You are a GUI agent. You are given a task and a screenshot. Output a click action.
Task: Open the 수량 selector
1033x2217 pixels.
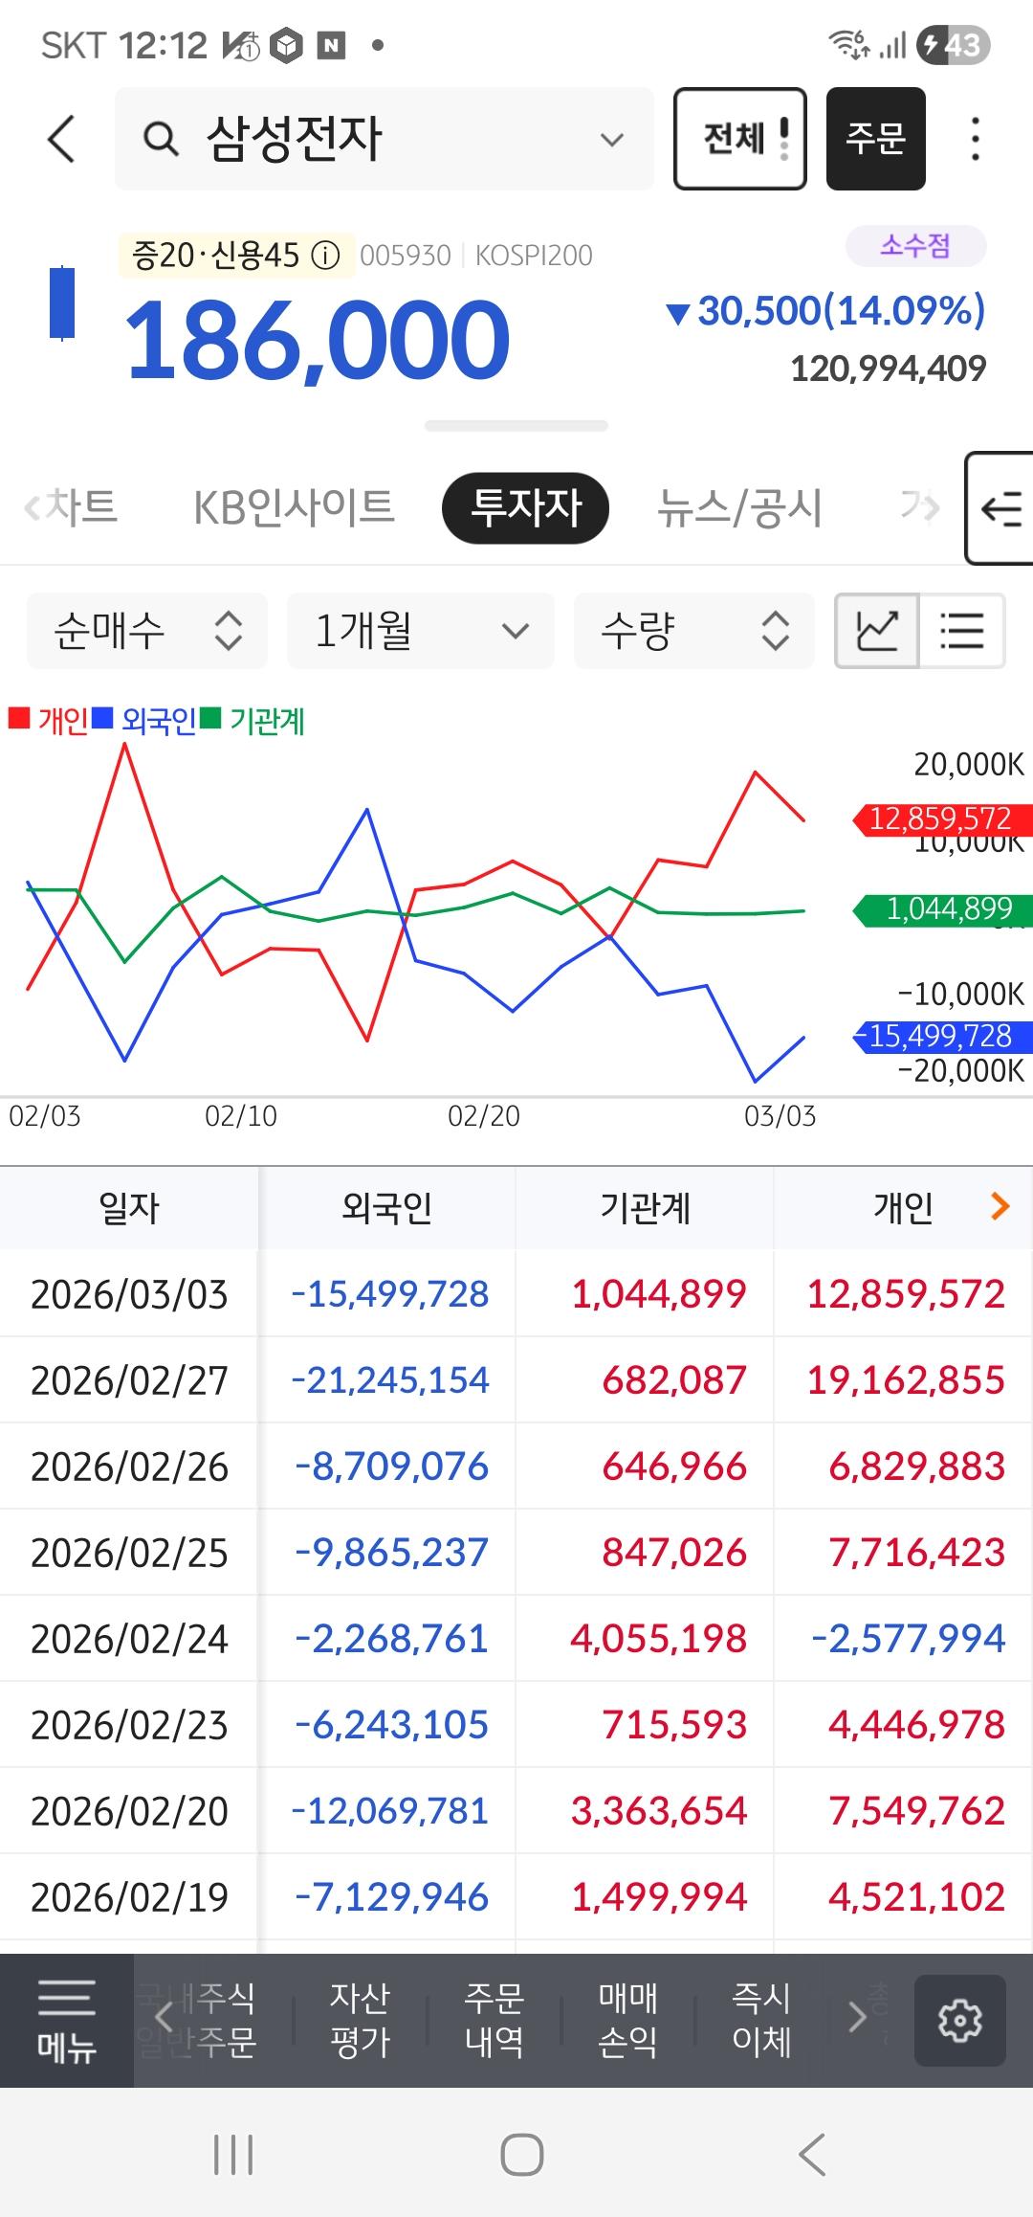694,631
